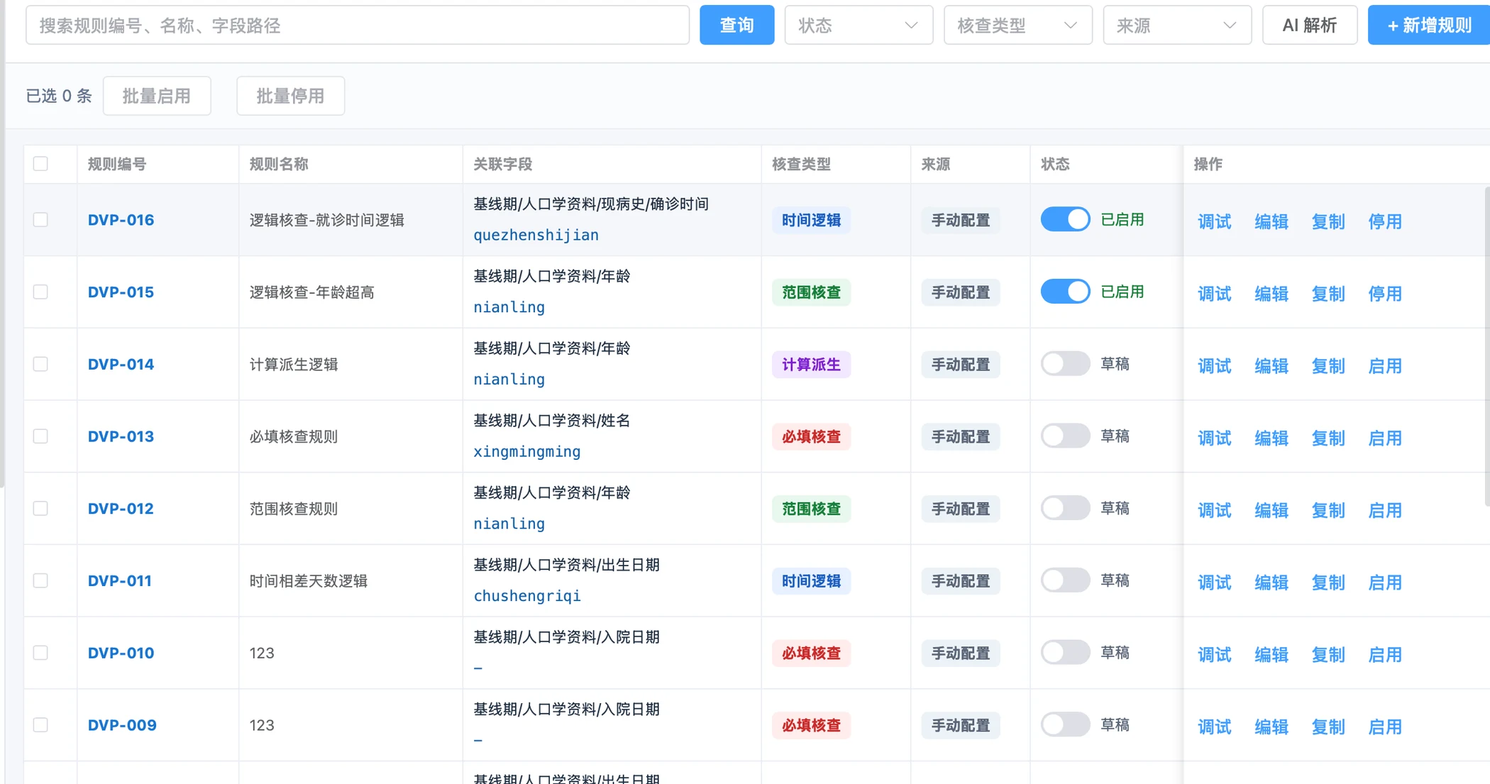Click 编辑 for rule DVP-015
The width and height of the screenshot is (1490, 784).
click(1271, 294)
